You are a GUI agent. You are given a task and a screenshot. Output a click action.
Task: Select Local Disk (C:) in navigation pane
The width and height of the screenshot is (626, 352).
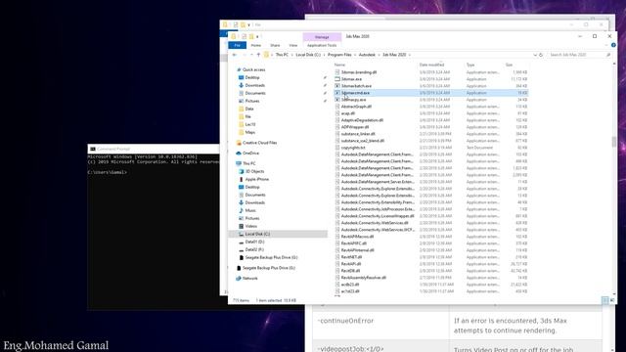click(x=257, y=234)
